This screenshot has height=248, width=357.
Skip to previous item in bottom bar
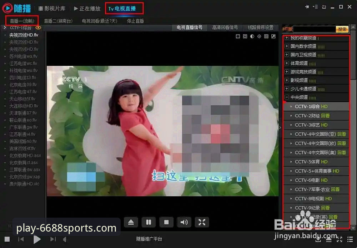(x=21, y=239)
